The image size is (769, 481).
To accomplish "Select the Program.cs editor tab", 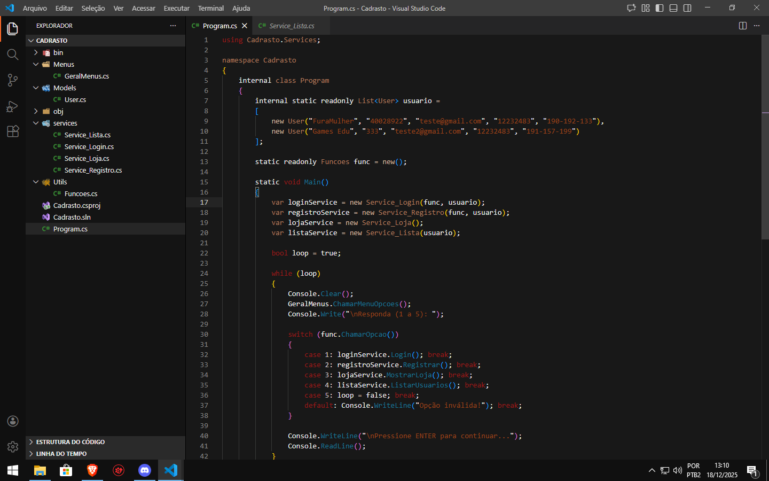I will [219, 26].
